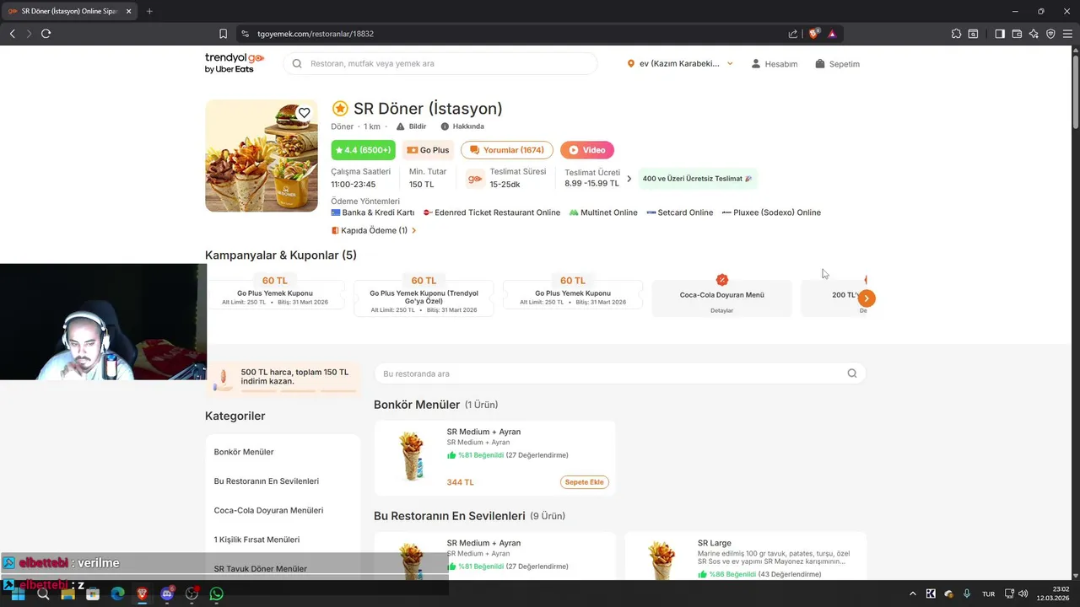Click the Brave Shields lion icon
The width and height of the screenshot is (1080, 607).
pyautogui.click(x=813, y=34)
